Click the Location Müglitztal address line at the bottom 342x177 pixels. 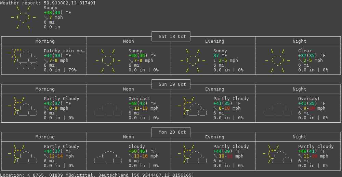coord(97,175)
